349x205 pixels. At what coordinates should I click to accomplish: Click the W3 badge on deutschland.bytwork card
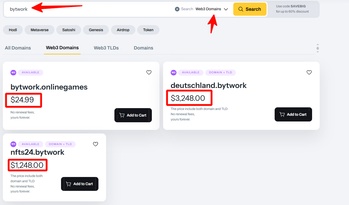[174, 73]
